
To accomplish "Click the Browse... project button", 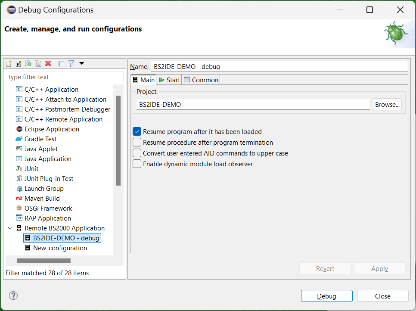I will (387, 104).
